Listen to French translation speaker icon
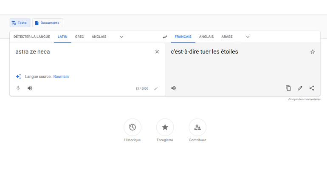Viewport: 327px width, 184px height. [x=173, y=88]
